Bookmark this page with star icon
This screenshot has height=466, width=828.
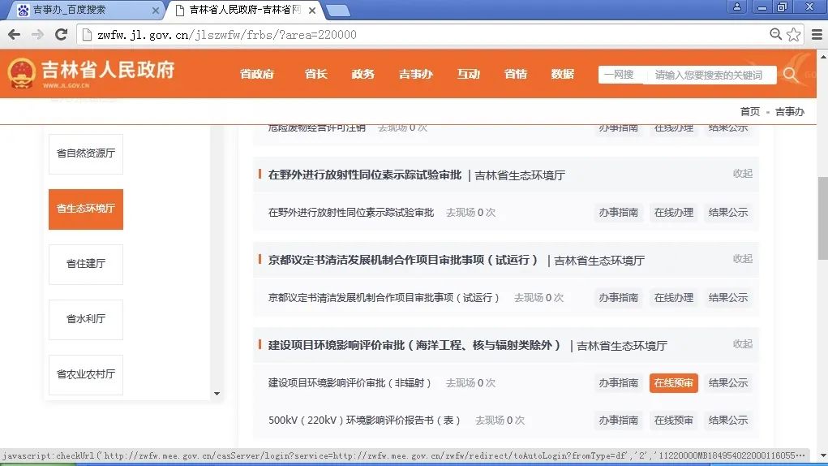click(794, 35)
